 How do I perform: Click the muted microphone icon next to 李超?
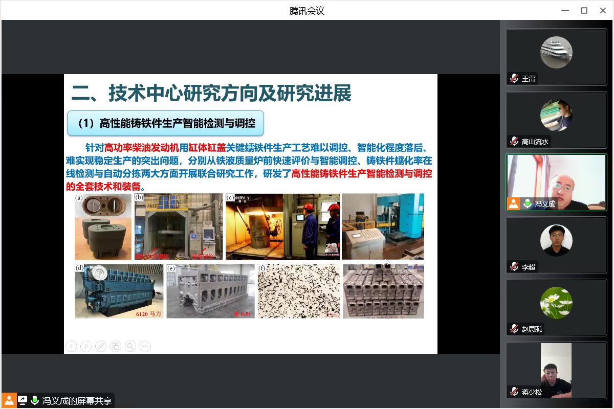tap(514, 267)
